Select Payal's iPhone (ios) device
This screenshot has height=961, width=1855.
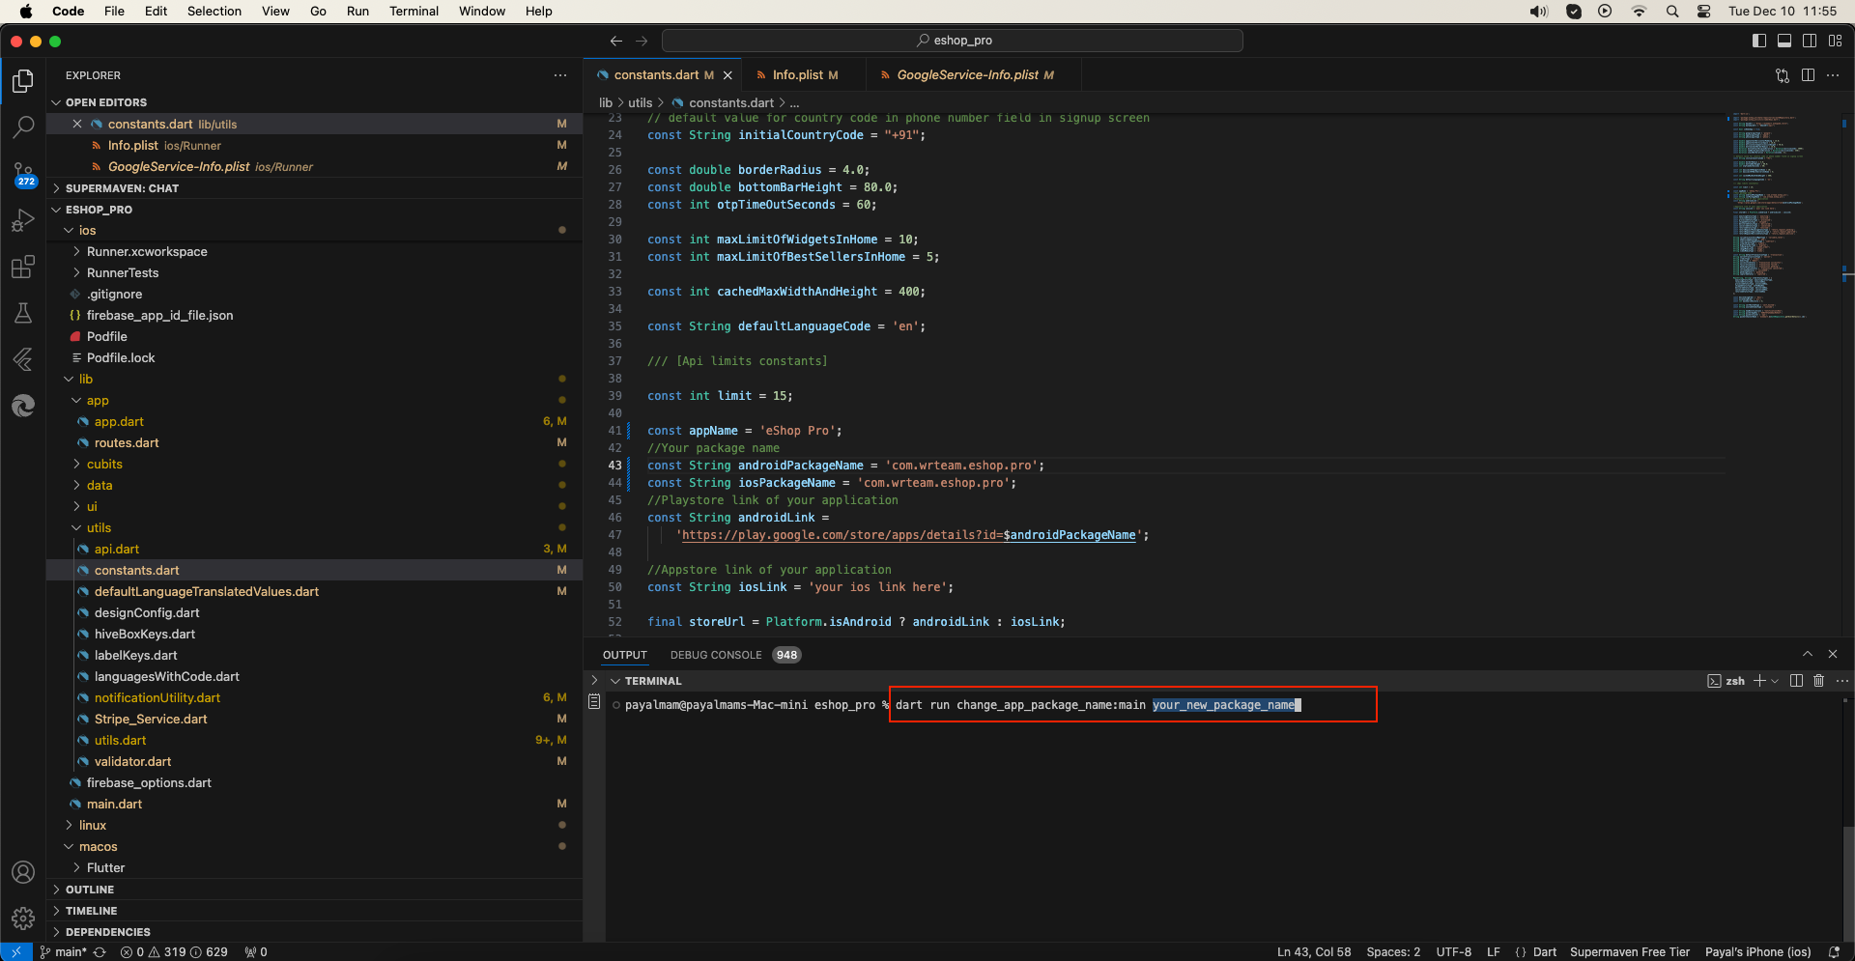point(1757,952)
